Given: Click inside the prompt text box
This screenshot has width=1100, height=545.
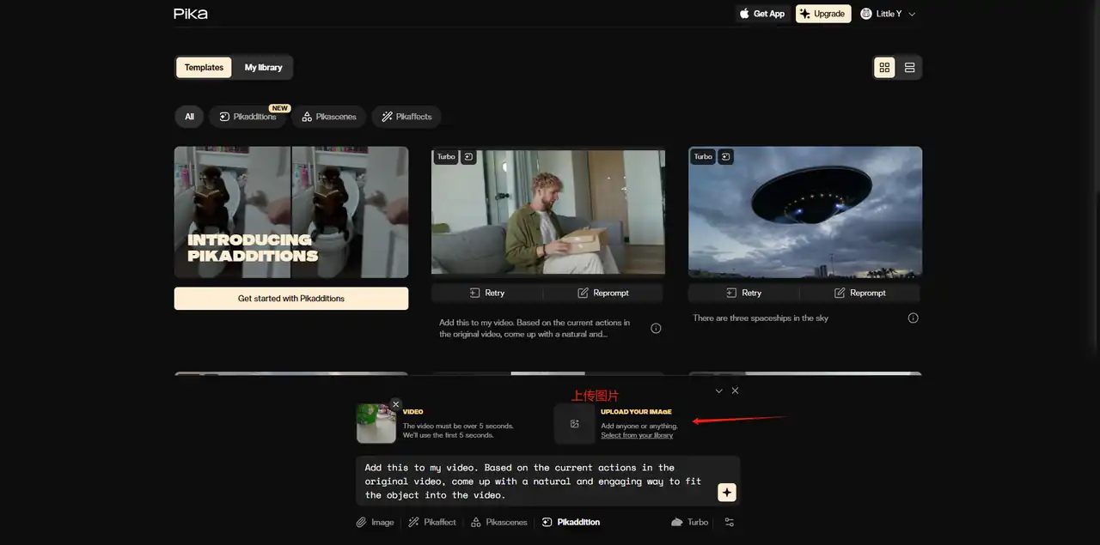Looking at the screenshot, I should click(x=537, y=481).
